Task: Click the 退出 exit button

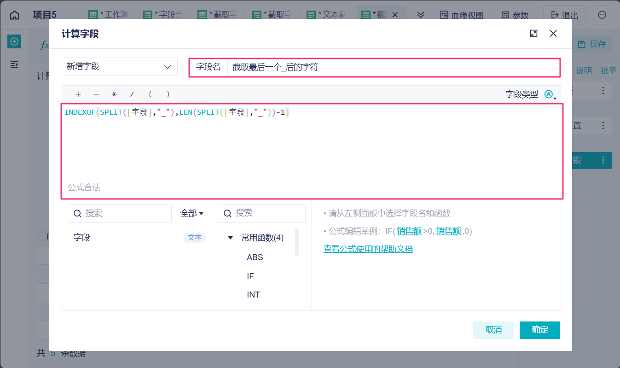Action: click(x=564, y=15)
